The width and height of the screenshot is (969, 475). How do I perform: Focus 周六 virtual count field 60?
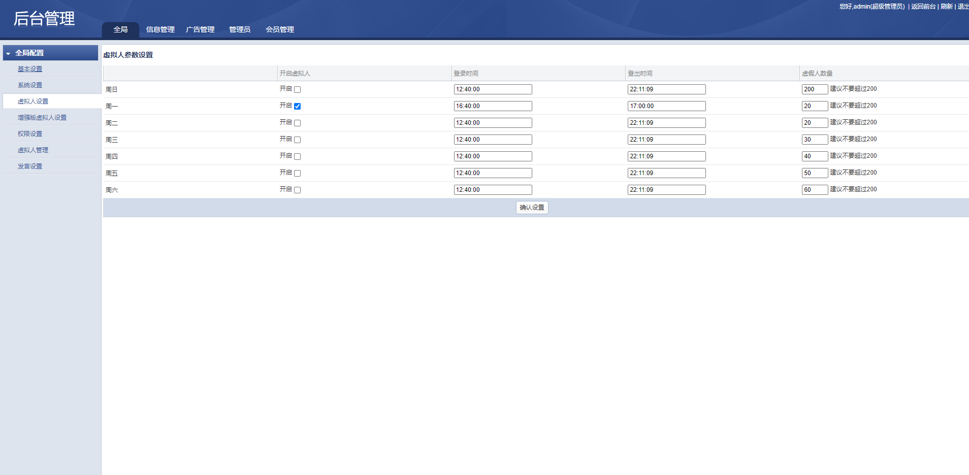click(815, 190)
